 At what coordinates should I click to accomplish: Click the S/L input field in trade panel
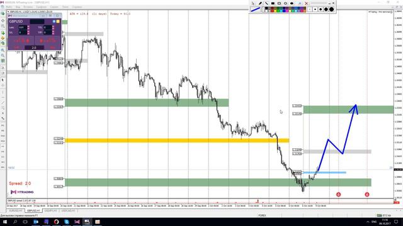[x=23, y=33]
